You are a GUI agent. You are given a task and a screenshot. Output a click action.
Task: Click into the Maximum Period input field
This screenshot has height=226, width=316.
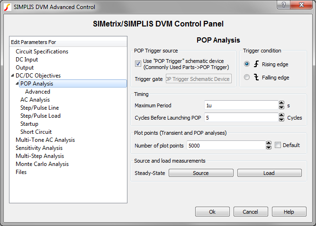click(240, 105)
